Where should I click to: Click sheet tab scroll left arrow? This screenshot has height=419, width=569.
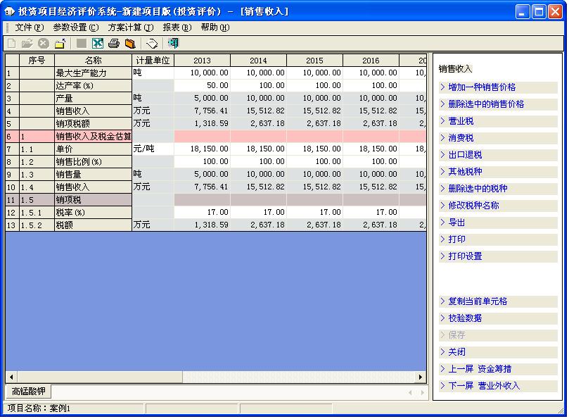[411, 392]
